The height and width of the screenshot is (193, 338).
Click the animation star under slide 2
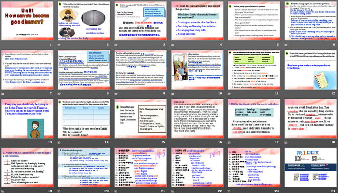[59, 45]
